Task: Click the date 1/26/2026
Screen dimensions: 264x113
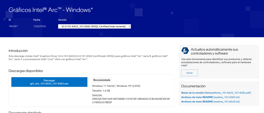Action: point(39,27)
